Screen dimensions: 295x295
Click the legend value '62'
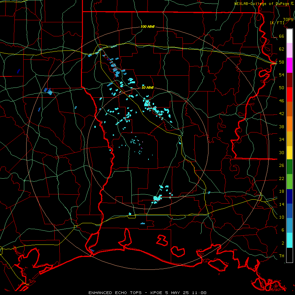[282, 49]
